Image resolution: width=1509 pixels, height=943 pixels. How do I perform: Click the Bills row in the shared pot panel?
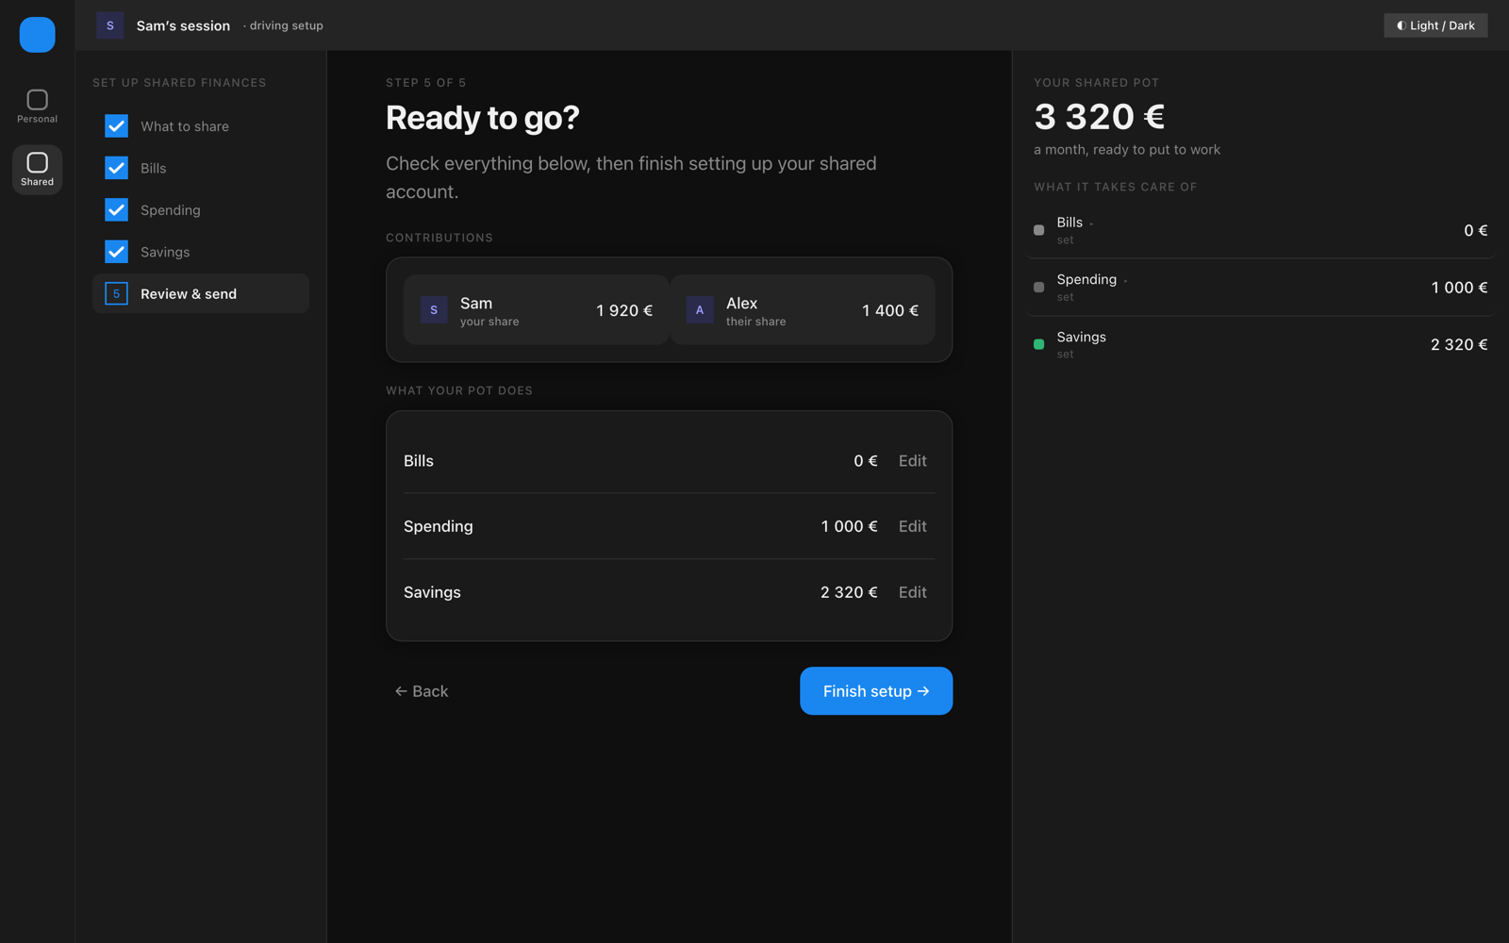tap(1260, 230)
